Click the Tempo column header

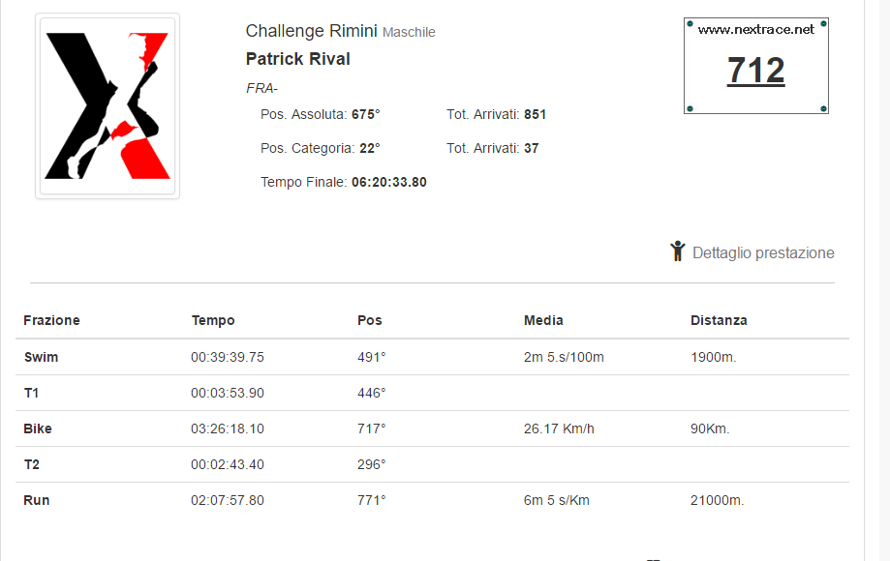coord(213,320)
